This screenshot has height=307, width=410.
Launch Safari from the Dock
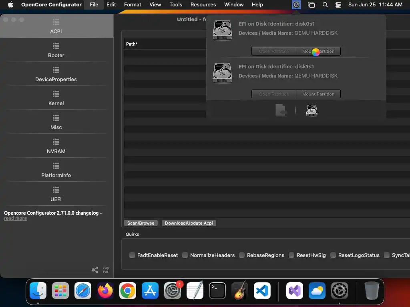(x=83, y=291)
